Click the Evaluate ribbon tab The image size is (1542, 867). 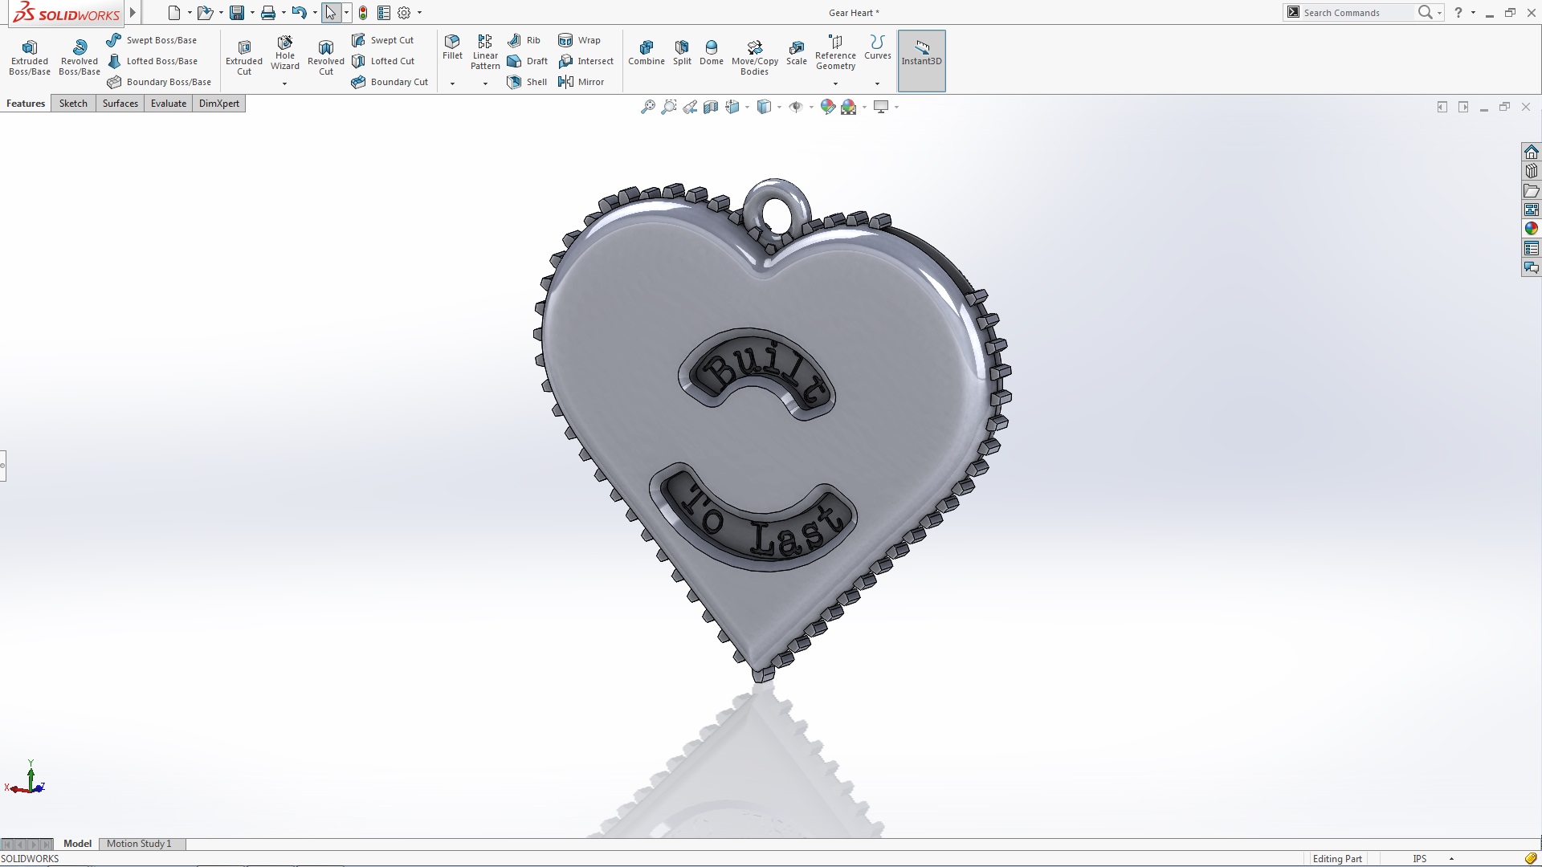click(168, 103)
